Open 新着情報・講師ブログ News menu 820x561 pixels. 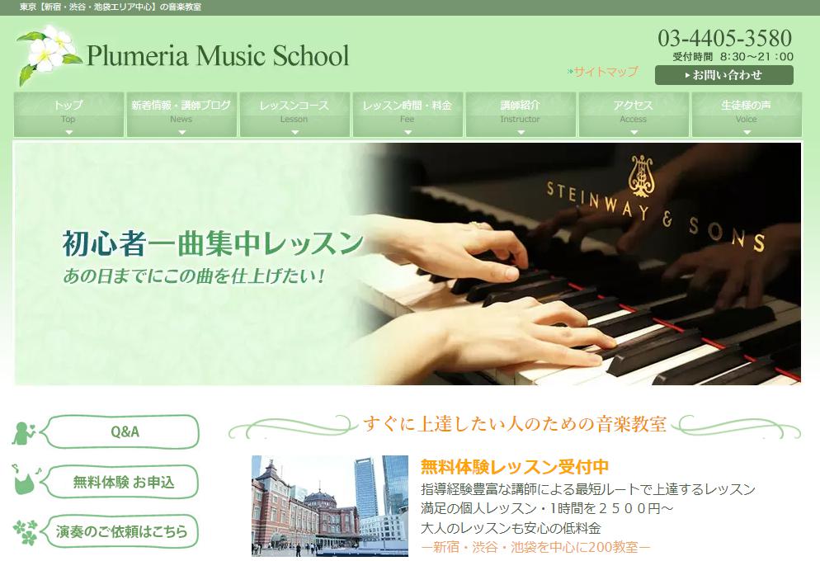[181, 113]
